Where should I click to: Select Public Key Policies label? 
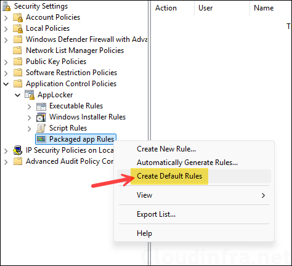[56, 62]
